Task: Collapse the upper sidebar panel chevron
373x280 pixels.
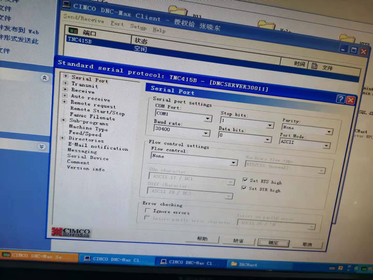Action: (45, 78)
